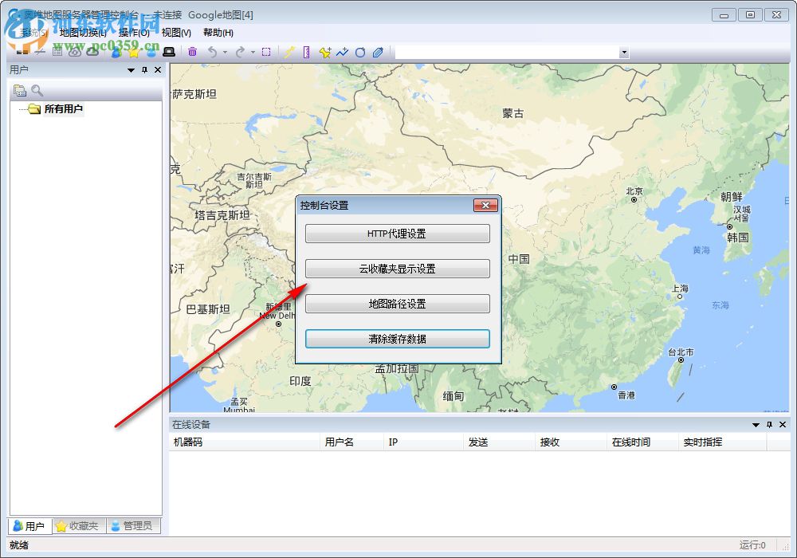Toggle auto-hide pin on the 用户 panel
797x558 pixels.
(x=143, y=69)
